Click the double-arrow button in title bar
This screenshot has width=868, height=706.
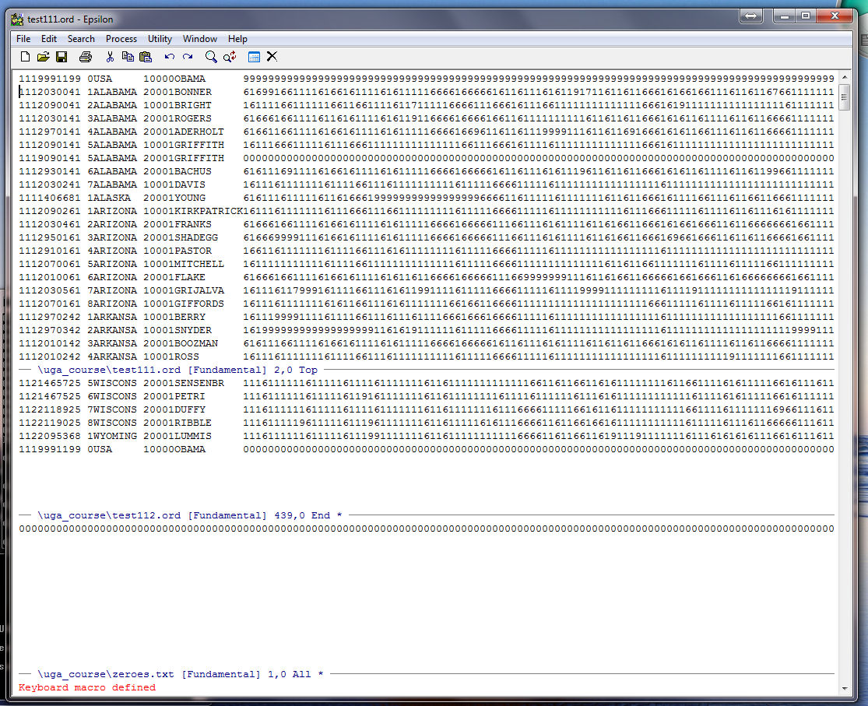(x=751, y=16)
